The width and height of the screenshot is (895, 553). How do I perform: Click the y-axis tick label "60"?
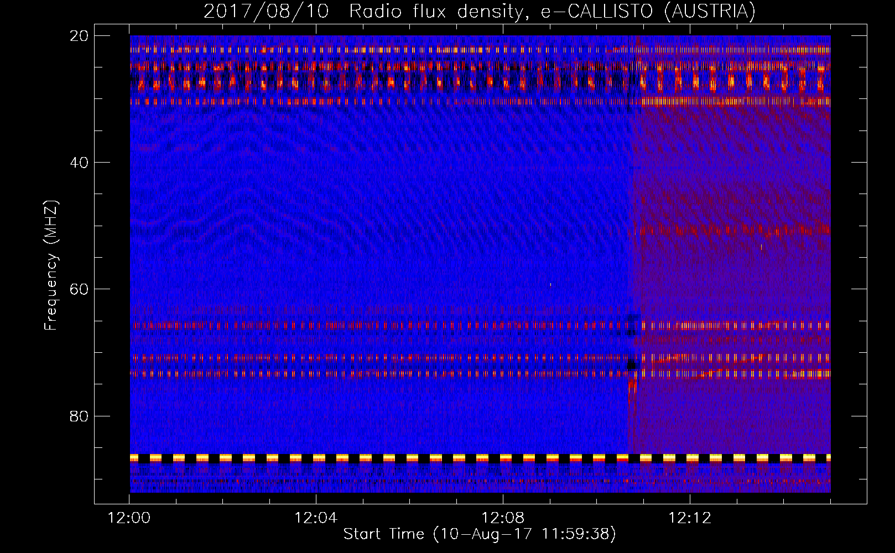79,289
